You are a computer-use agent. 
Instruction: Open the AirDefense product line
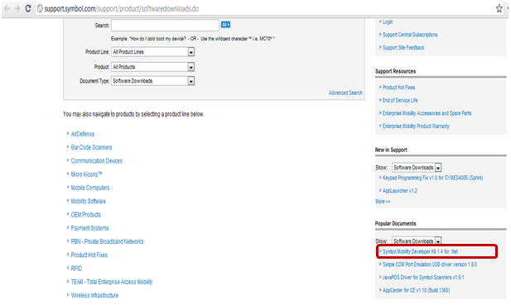[83, 134]
